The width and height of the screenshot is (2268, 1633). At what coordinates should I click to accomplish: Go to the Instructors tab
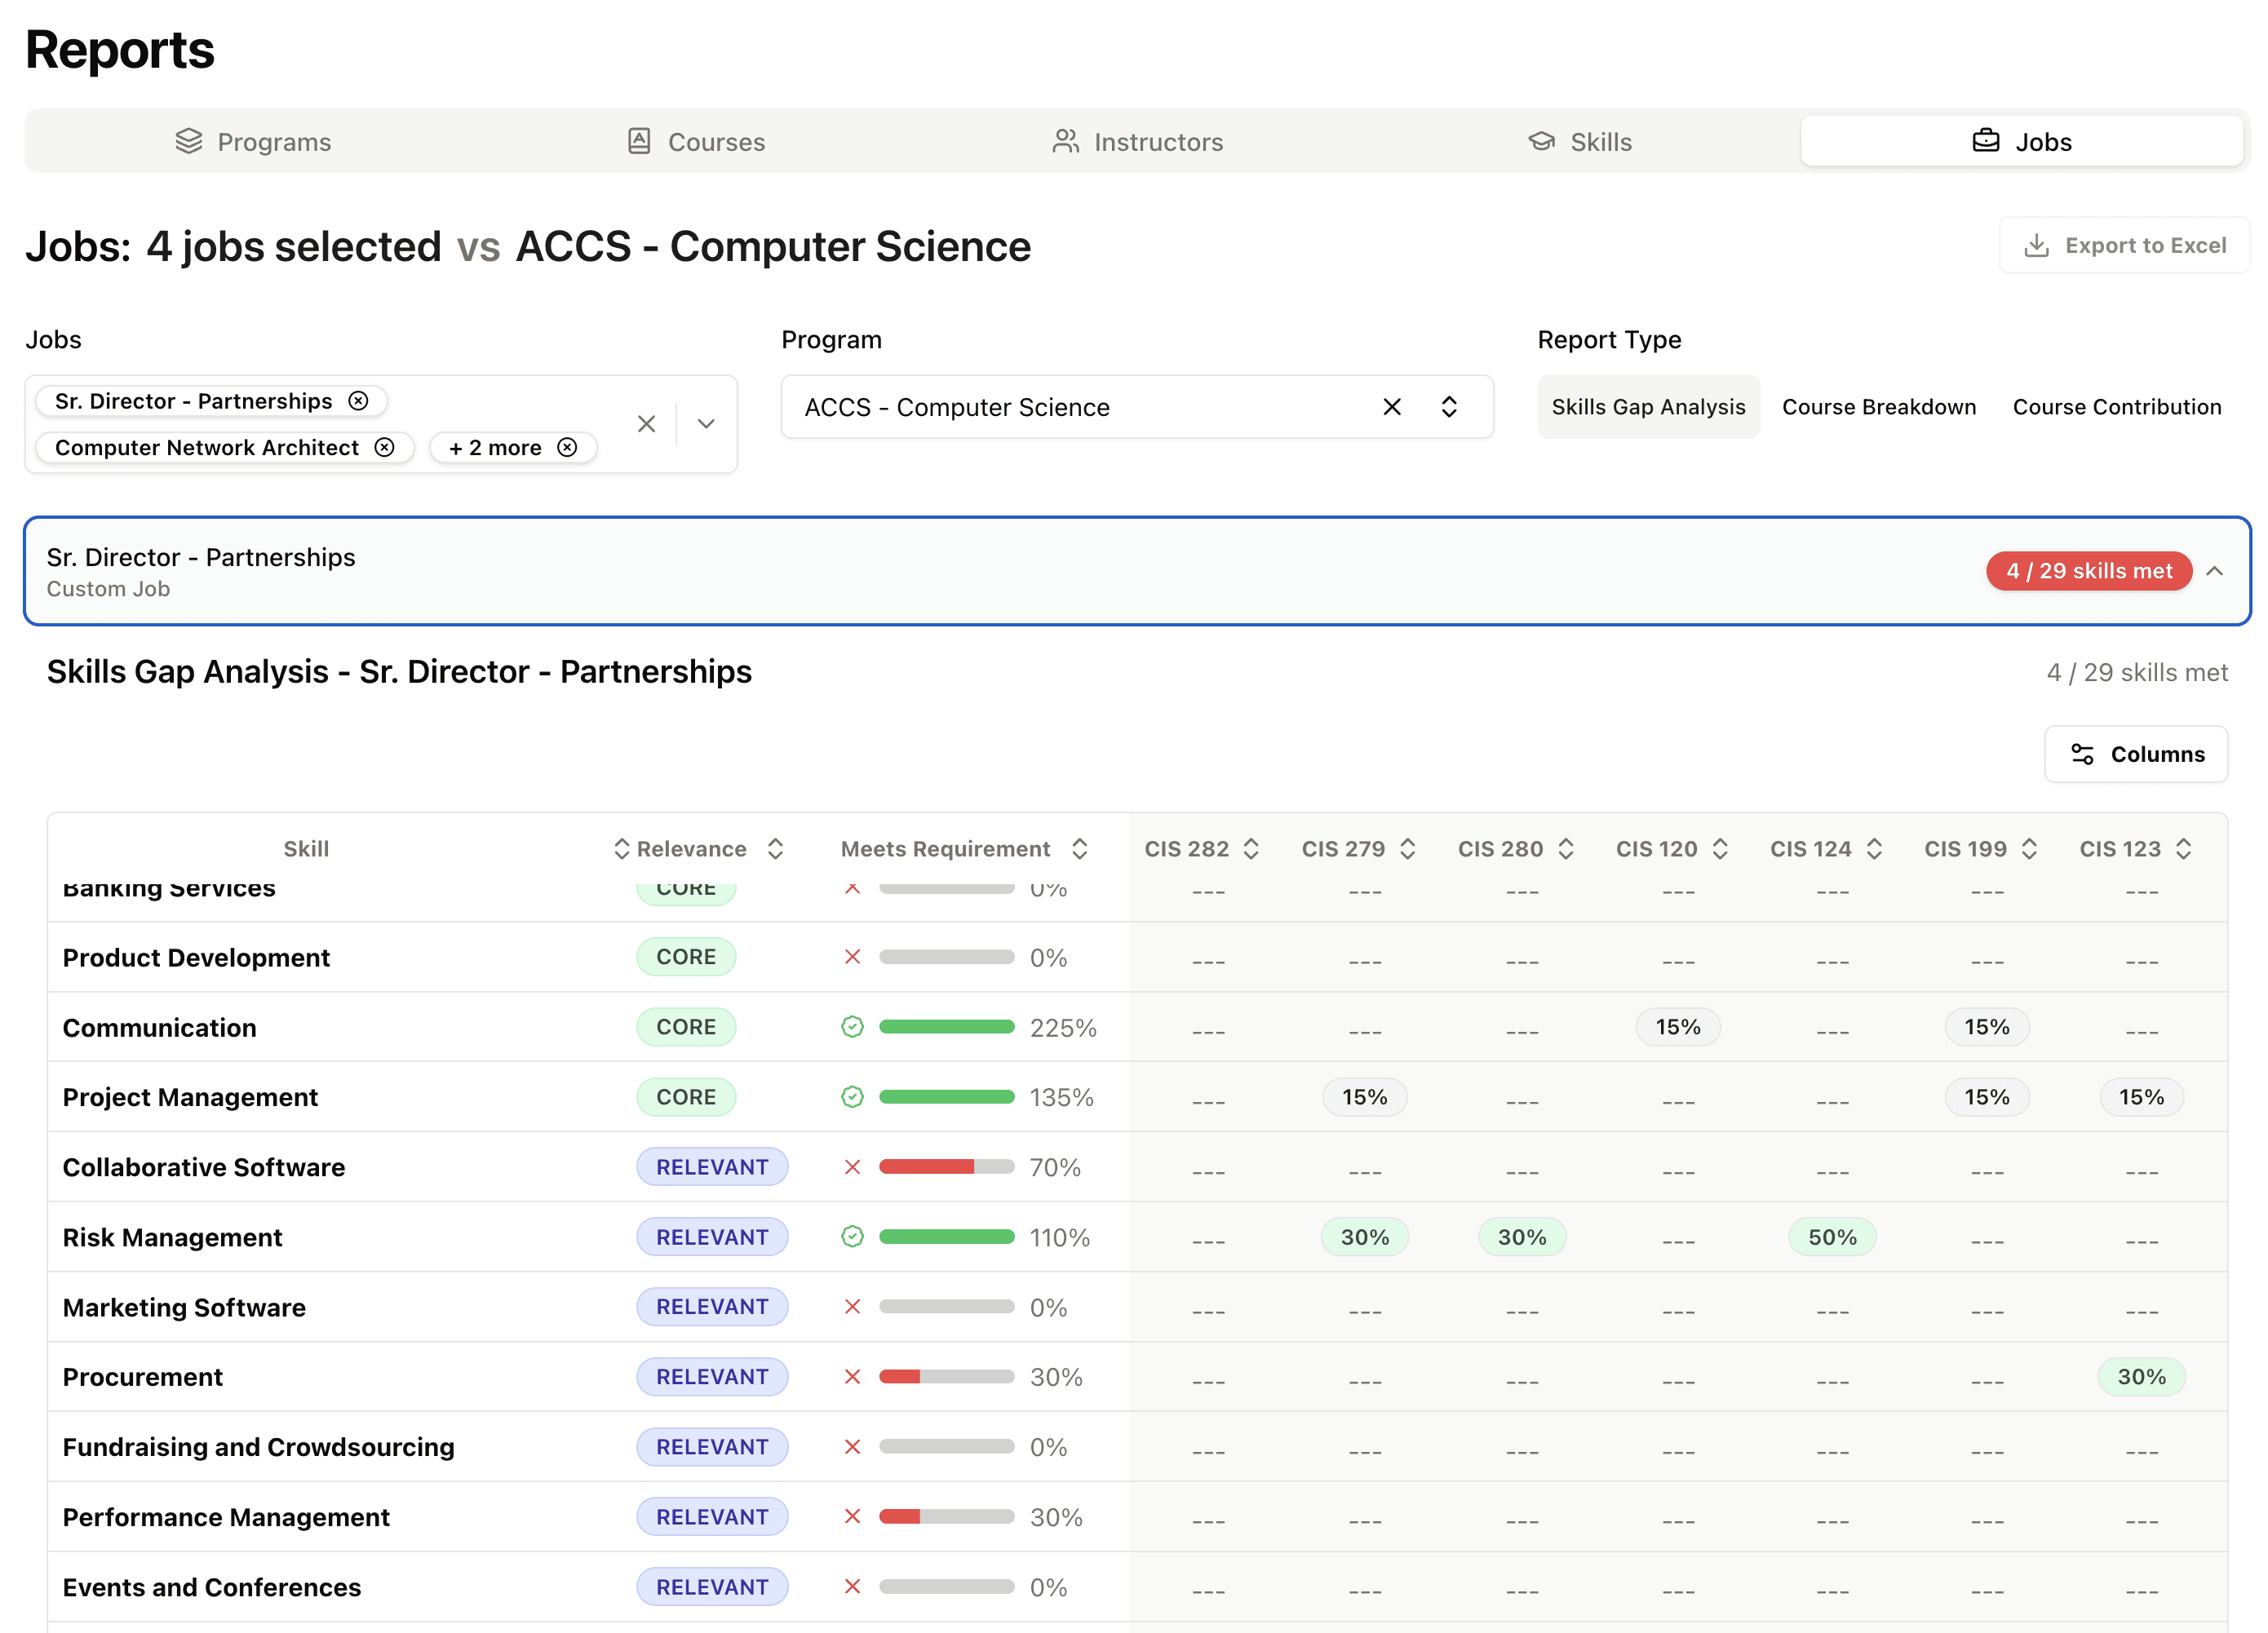1137,142
